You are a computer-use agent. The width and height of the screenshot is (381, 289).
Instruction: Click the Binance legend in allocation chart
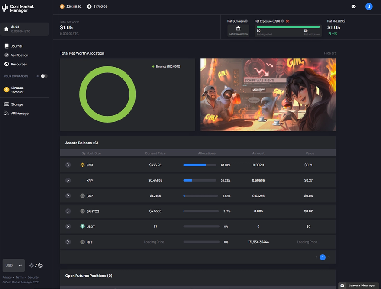coord(166,66)
